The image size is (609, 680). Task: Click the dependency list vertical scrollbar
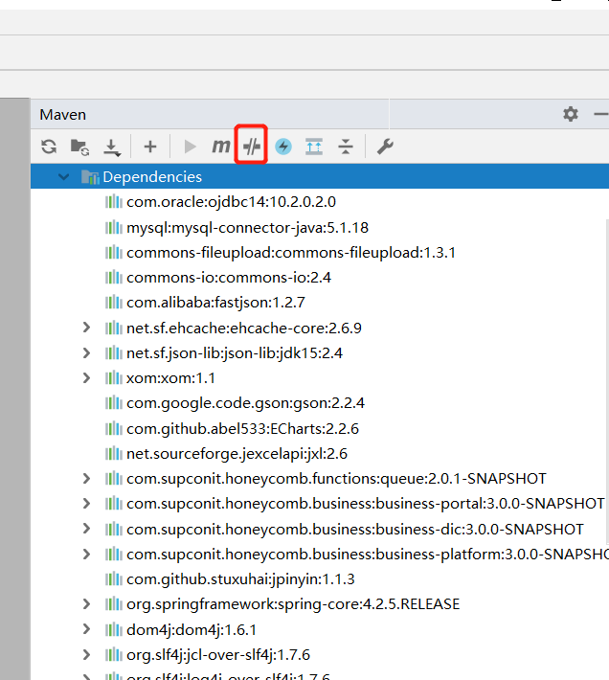tap(607, 381)
